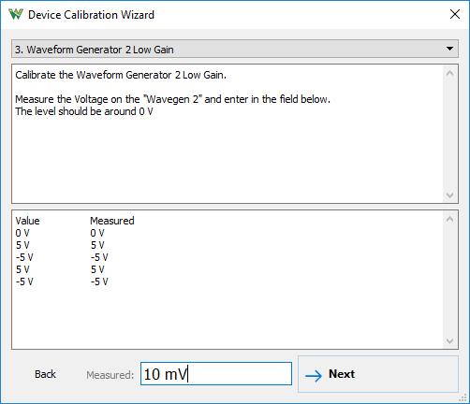The height and width of the screenshot is (404, 470).
Task: Click the 'Measured' column header text
Action: [112, 221]
